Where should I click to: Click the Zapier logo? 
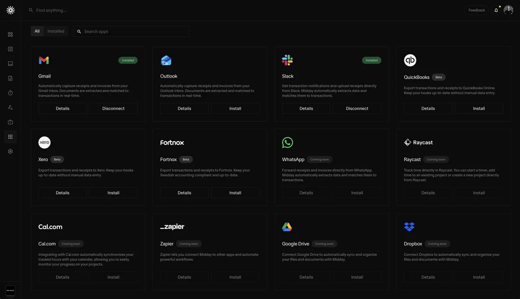tap(172, 227)
